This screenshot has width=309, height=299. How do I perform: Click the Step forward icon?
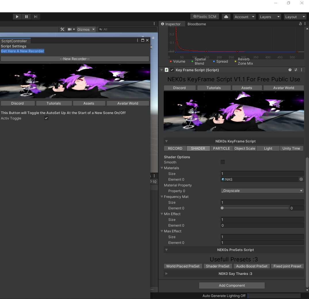(36, 17)
